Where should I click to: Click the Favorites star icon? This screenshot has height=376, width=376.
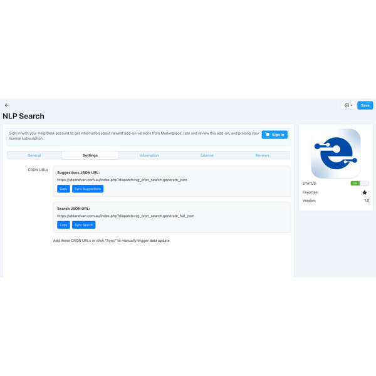365,192
